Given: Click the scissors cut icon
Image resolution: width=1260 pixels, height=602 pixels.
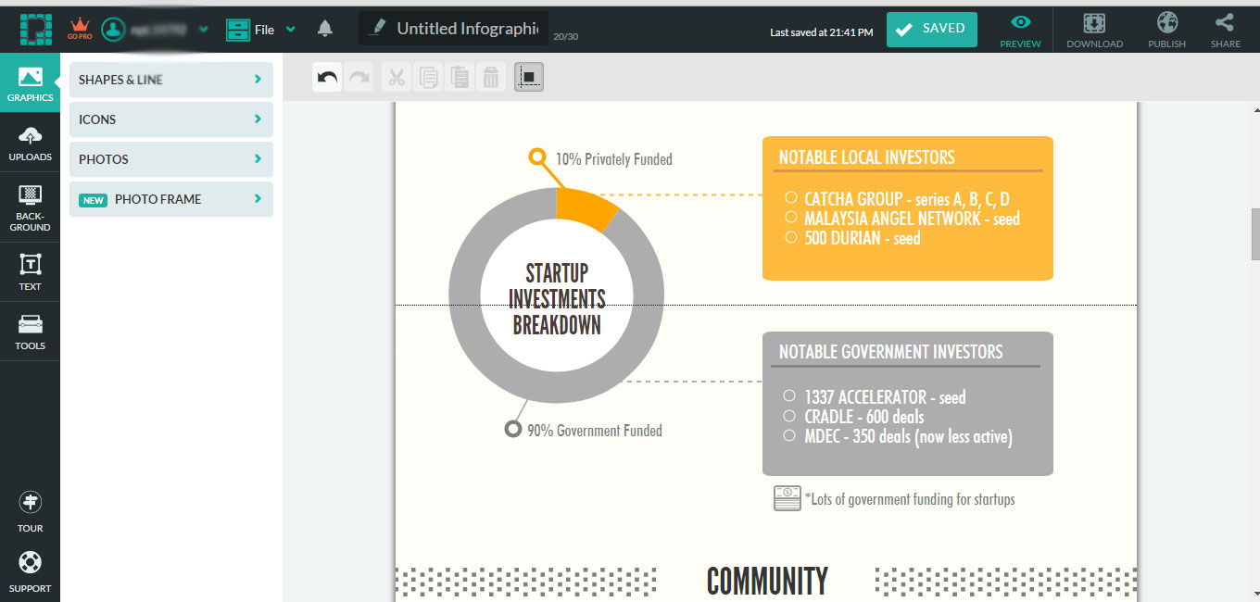Looking at the screenshot, I should point(397,78).
